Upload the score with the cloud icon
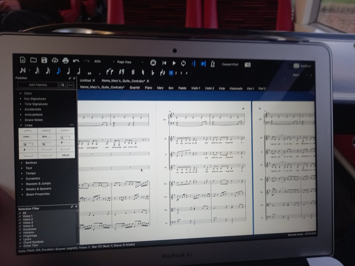The height and width of the screenshot is (266, 355). pos(55,61)
